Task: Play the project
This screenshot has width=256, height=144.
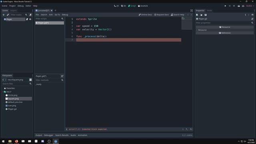Action: [x=225, y=6]
